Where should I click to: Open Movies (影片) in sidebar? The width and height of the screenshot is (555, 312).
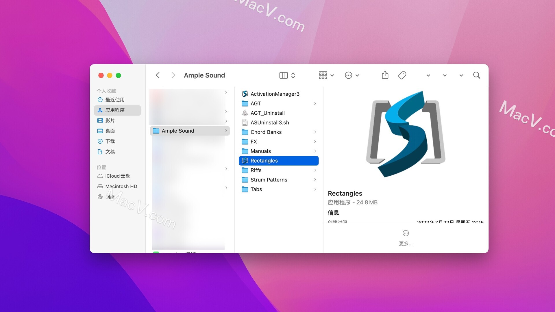117,120
